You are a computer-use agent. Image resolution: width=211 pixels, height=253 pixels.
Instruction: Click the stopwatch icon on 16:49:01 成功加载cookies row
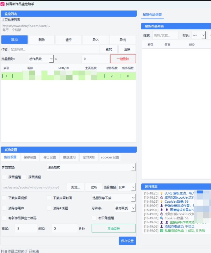[161, 214]
